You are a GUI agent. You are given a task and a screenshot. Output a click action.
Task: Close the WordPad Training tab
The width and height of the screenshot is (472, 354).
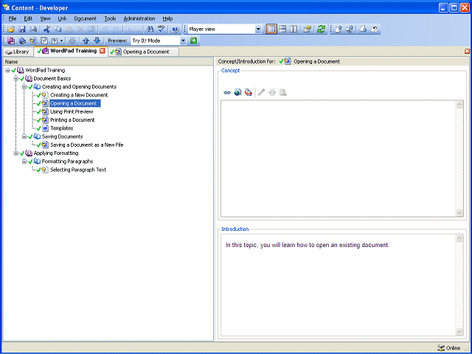click(x=103, y=51)
